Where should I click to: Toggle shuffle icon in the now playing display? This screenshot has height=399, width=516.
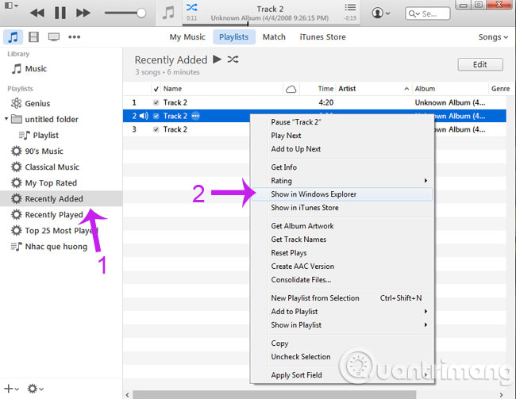tap(192, 7)
